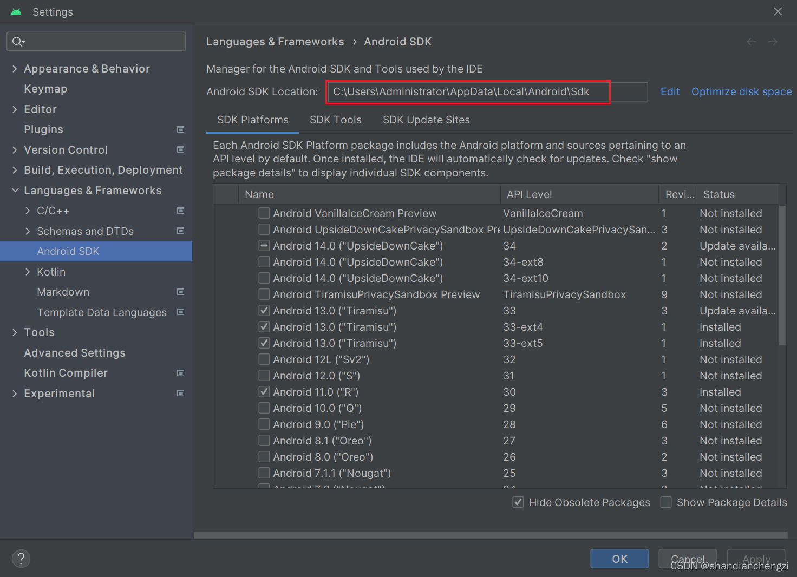The height and width of the screenshot is (577, 797).
Task: Switch to the SDK Tools tab
Action: pos(336,120)
